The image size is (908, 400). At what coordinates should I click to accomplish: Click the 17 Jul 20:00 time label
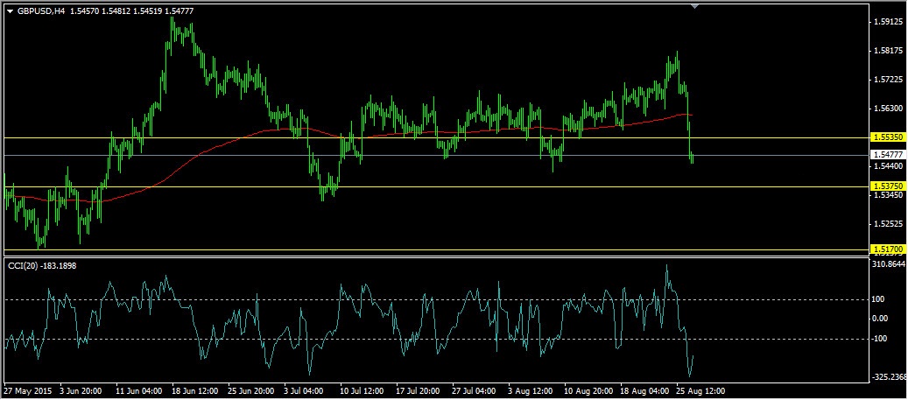point(419,390)
